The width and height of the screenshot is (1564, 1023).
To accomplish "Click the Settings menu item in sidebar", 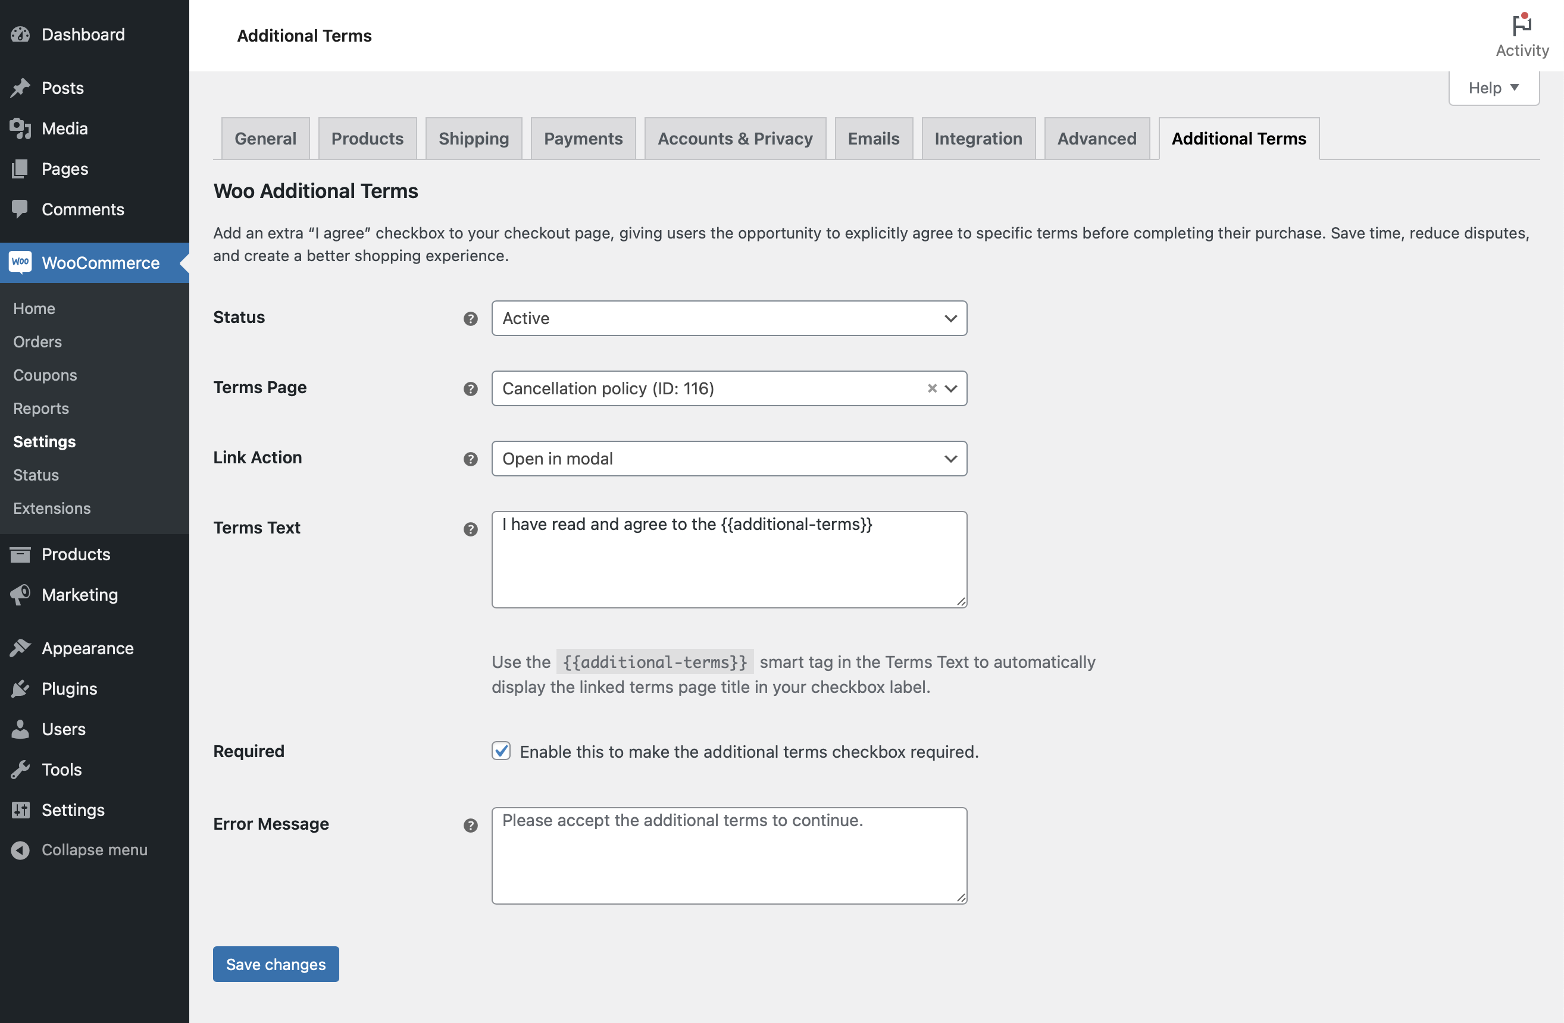I will click(x=43, y=440).
